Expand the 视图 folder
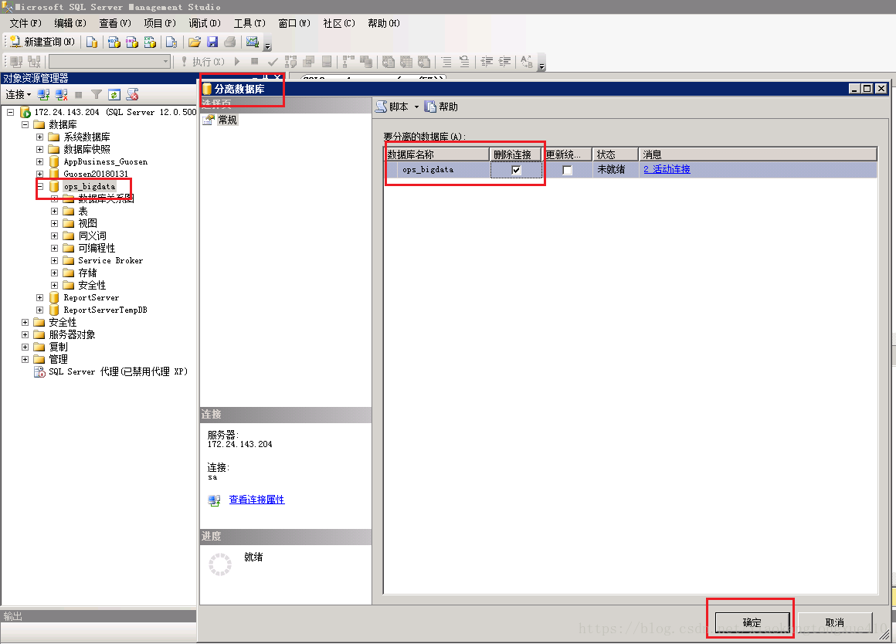Image resolution: width=896 pixels, height=644 pixels. tap(54, 223)
